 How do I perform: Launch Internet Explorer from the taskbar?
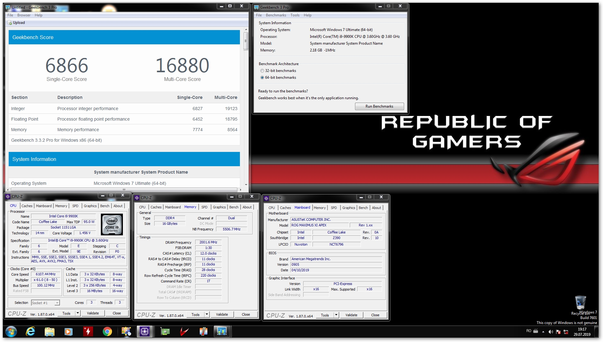pyautogui.click(x=30, y=331)
